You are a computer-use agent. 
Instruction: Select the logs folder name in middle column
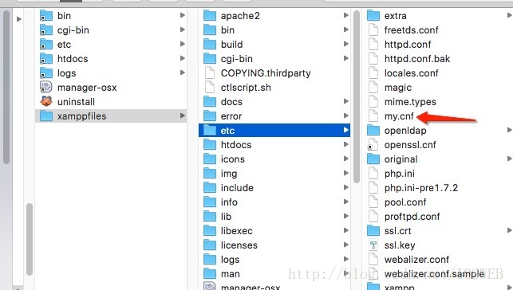(x=230, y=260)
